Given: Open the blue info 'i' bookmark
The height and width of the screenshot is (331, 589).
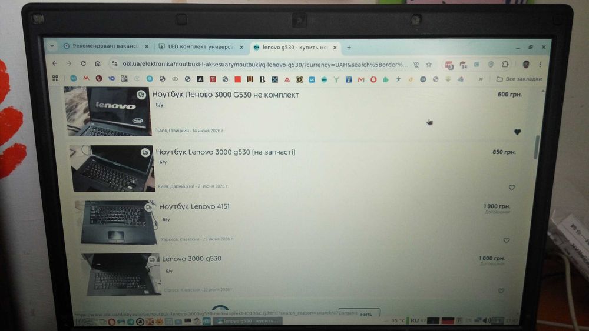Looking at the screenshot, I should [349, 79].
